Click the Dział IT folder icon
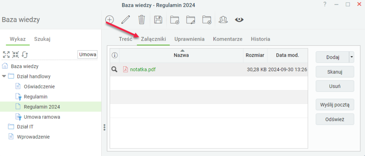 pos(11,126)
